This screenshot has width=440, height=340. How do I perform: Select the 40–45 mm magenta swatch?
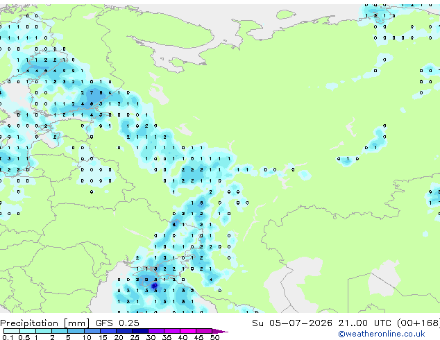click(188, 331)
